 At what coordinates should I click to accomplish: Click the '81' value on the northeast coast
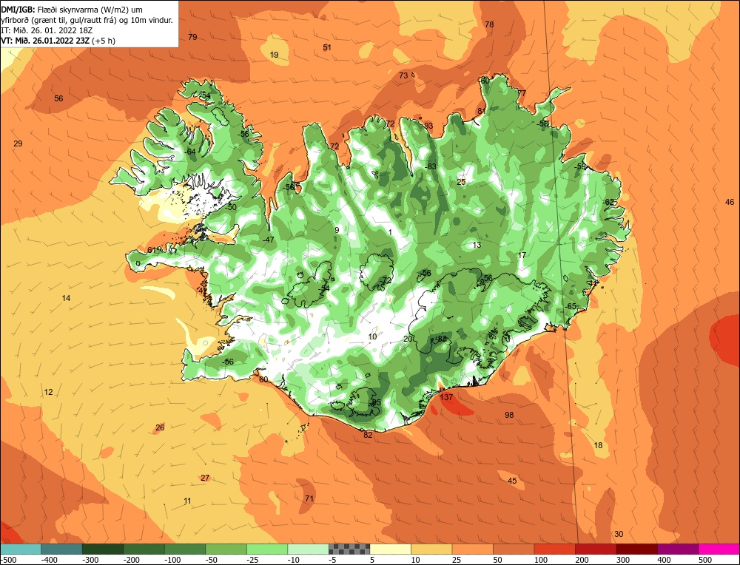tap(482, 112)
